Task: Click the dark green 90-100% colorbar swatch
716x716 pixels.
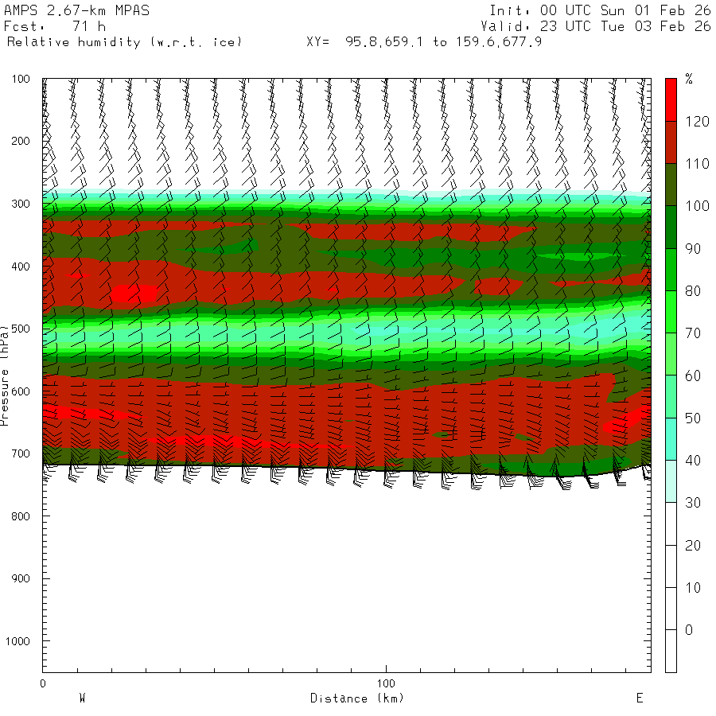Action: click(x=671, y=228)
